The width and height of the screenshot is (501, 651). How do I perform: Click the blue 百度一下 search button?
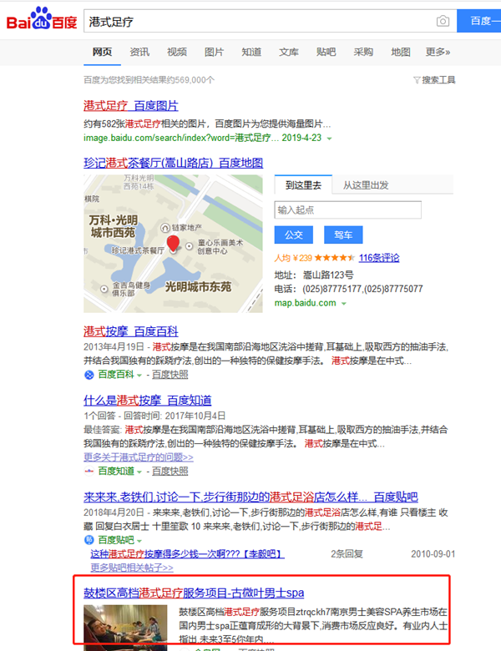[x=479, y=21]
